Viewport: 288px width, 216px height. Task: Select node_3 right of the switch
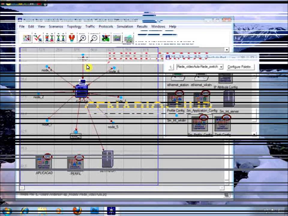pos(121,99)
